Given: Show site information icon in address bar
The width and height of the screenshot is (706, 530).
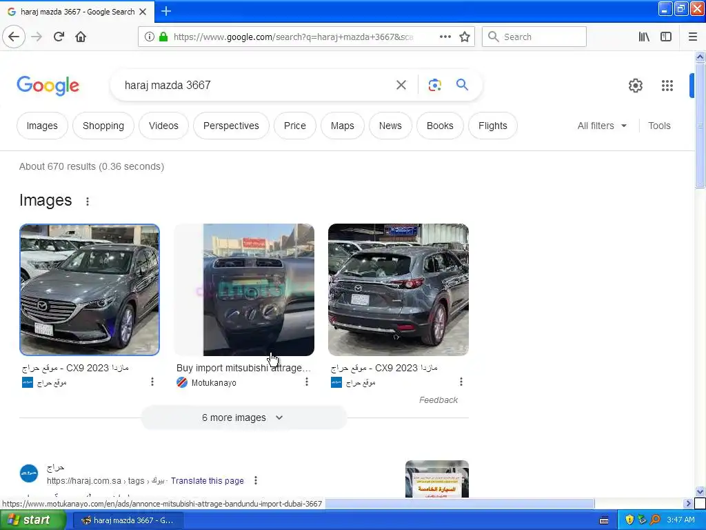Looking at the screenshot, I should pyautogui.click(x=150, y=37).
